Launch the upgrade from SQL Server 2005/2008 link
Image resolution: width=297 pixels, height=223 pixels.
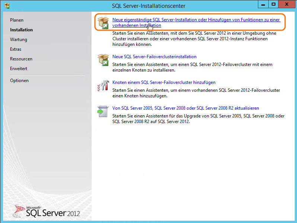tap(185, 108)
